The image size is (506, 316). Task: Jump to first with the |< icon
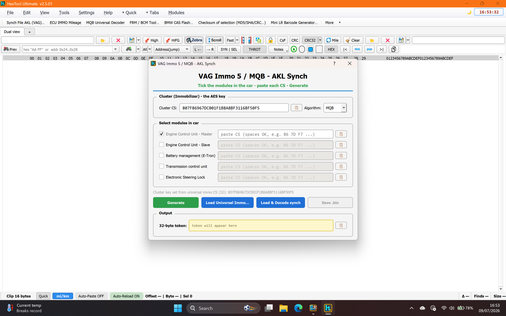click(x=345, y=49)
